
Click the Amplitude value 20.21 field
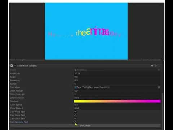click(117, 73)
